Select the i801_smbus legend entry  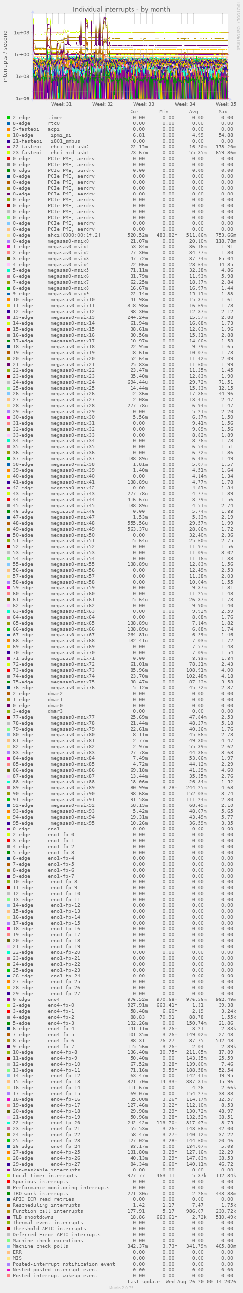[x=46, y=141]
